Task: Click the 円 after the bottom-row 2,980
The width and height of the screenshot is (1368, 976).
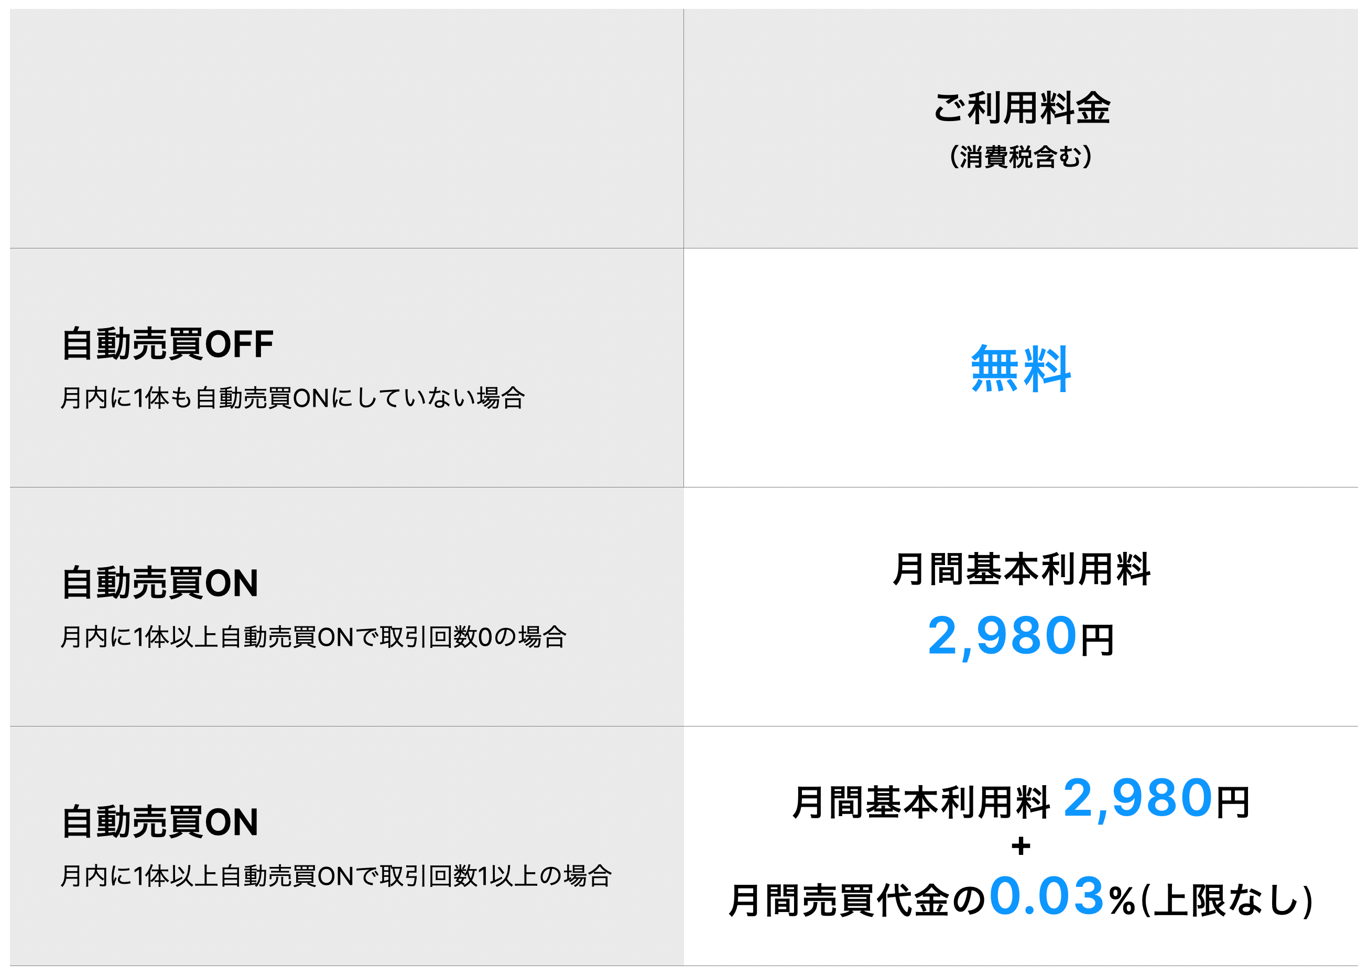Action: (x=1233, y=803)
